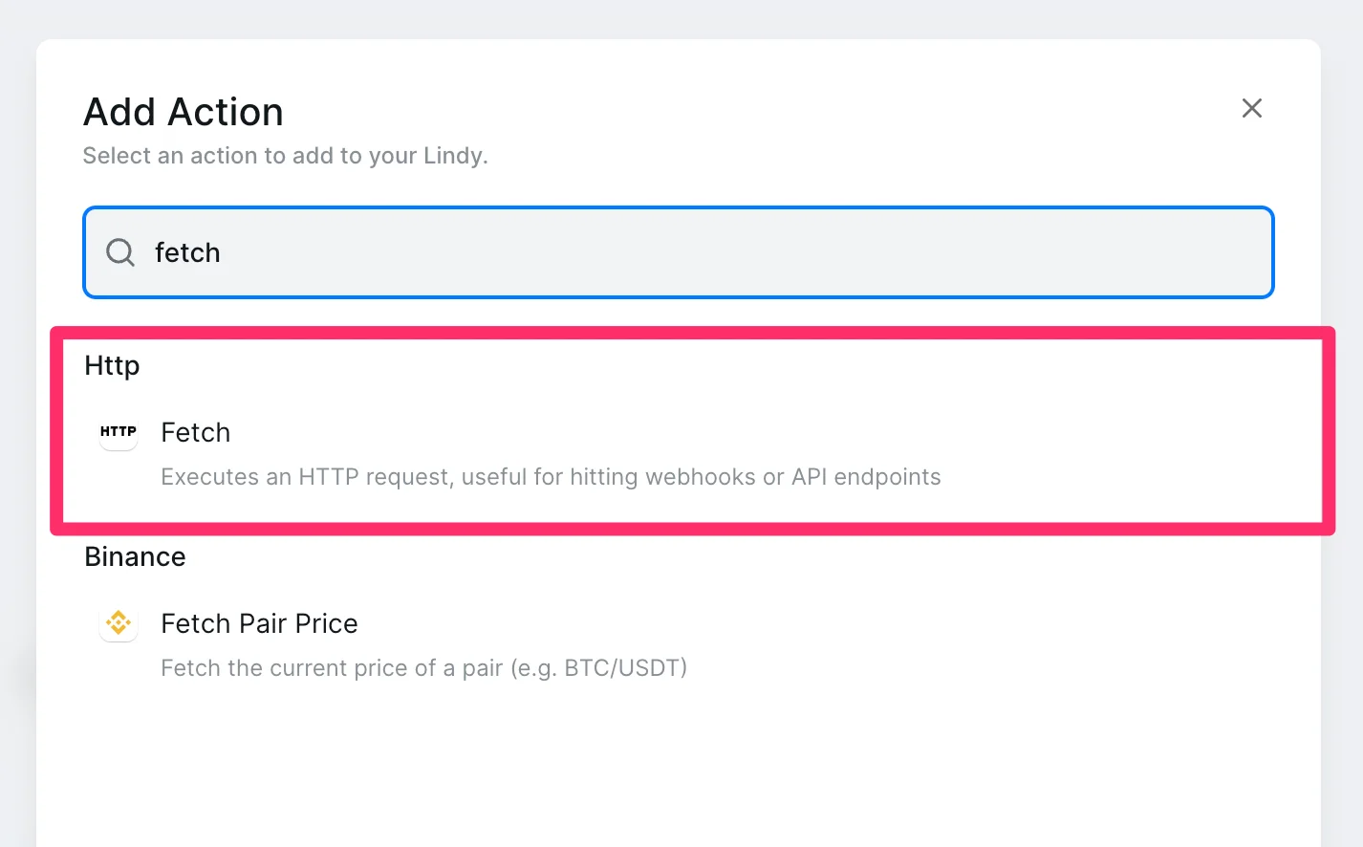Click the 'Executes an HTTP request' description

click(551, 477)
